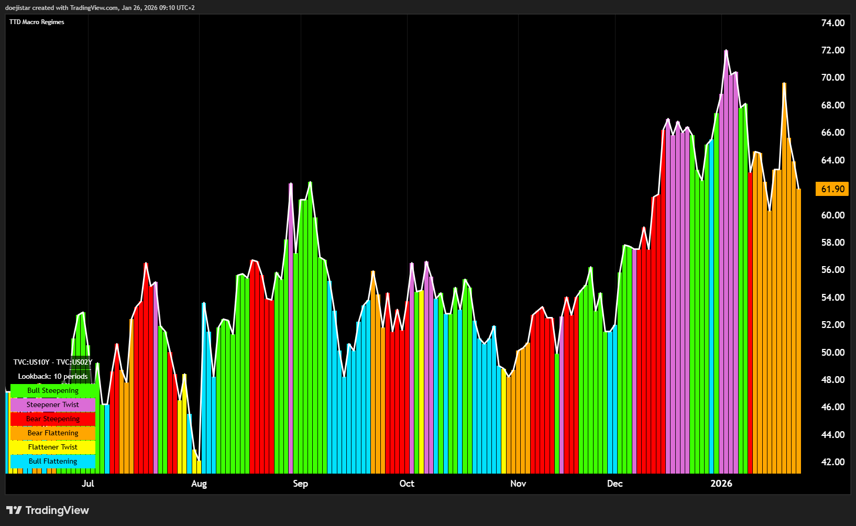The width and height of the screenshot is (856, 526).
Task: Click the Bull Flattening legend swatch
Action: coord(53,461)
